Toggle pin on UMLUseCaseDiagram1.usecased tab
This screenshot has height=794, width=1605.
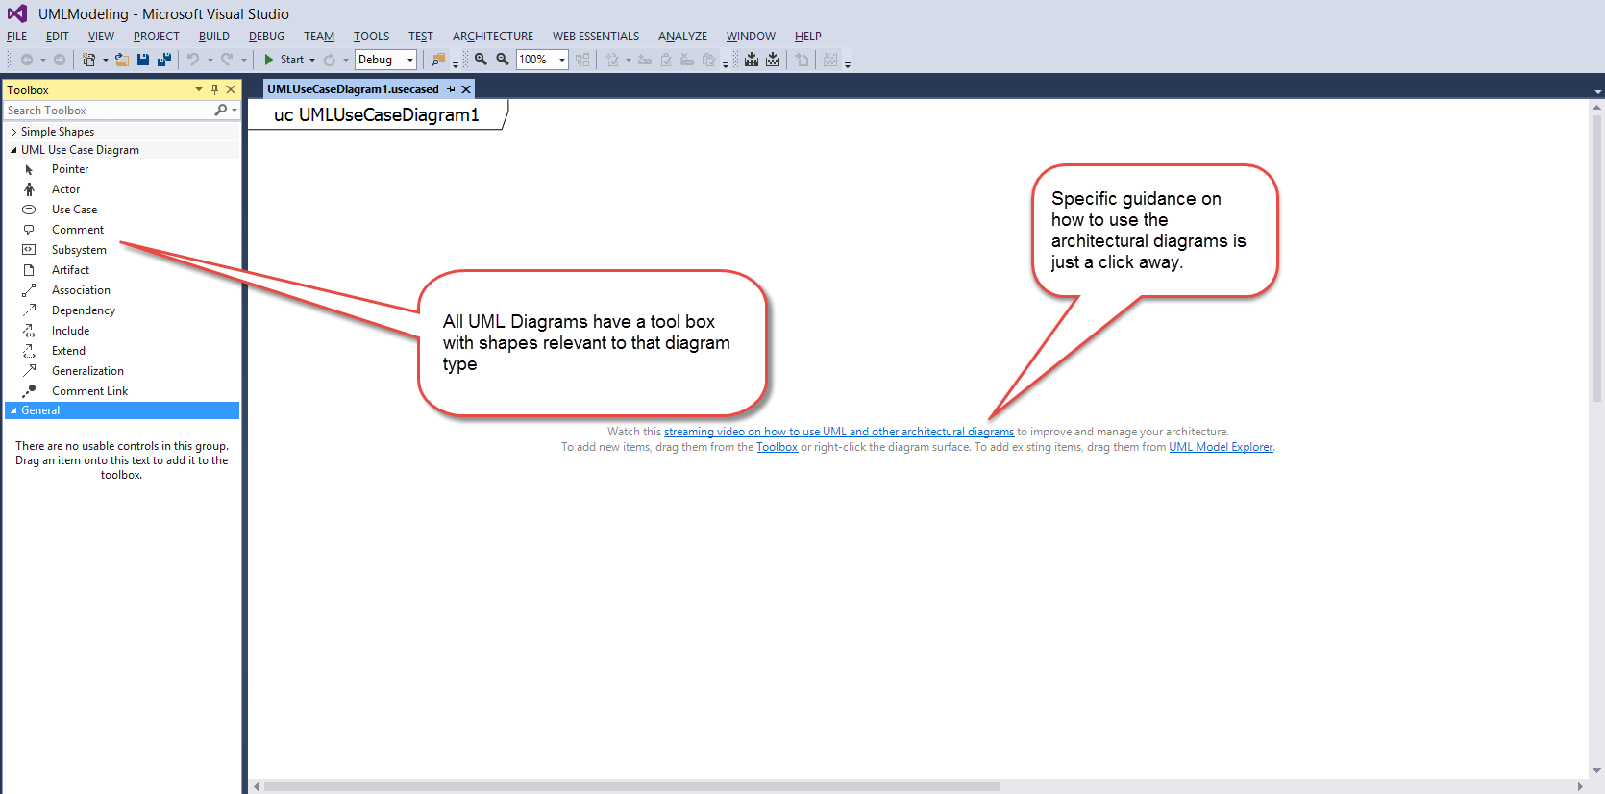click(451, 89)
